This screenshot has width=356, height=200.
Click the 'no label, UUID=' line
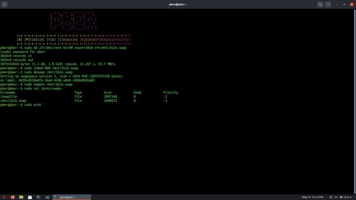pyautogui.click(x=47, y=81)
